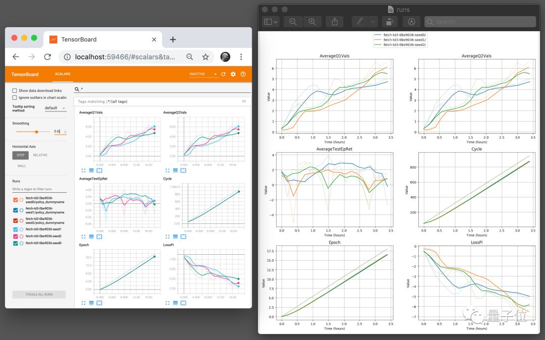This screenshot has width=545, height=340.
Task: Go back in the Chrome browser
Action: pyautogui.click(x=16, y=56)
